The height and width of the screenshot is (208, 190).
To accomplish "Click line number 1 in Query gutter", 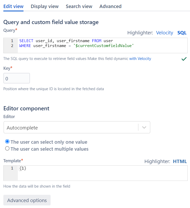I will coord(12,41).
